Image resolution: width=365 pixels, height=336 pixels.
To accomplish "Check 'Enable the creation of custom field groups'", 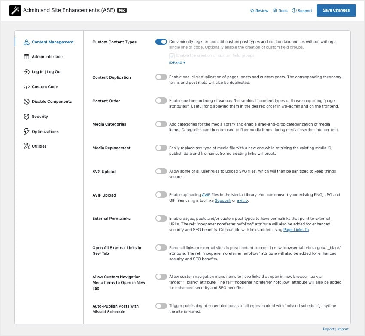I will pyautogui.click(x=173, y=55).
